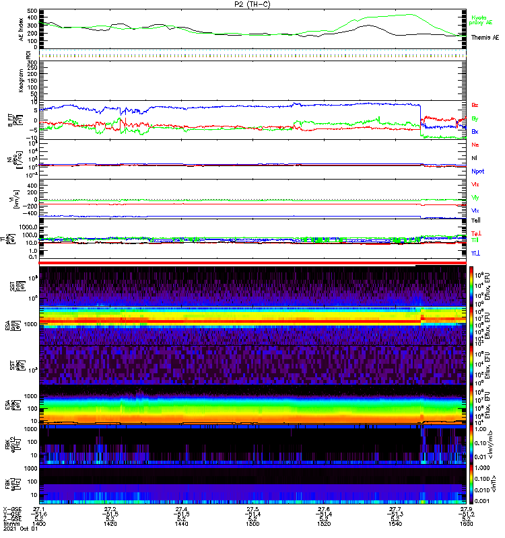Viewport: 505px width, 538px height.
Task: Click the Y-GSE value -51.3
Action: click(x=395, y=514)
